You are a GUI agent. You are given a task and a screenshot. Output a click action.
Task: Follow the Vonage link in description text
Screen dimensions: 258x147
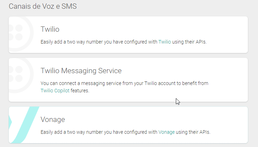point(167,132)
